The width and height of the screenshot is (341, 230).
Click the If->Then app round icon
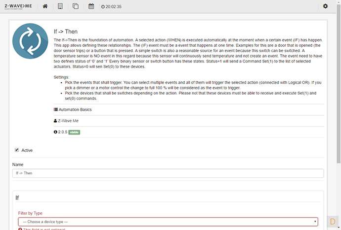(30, 41)
